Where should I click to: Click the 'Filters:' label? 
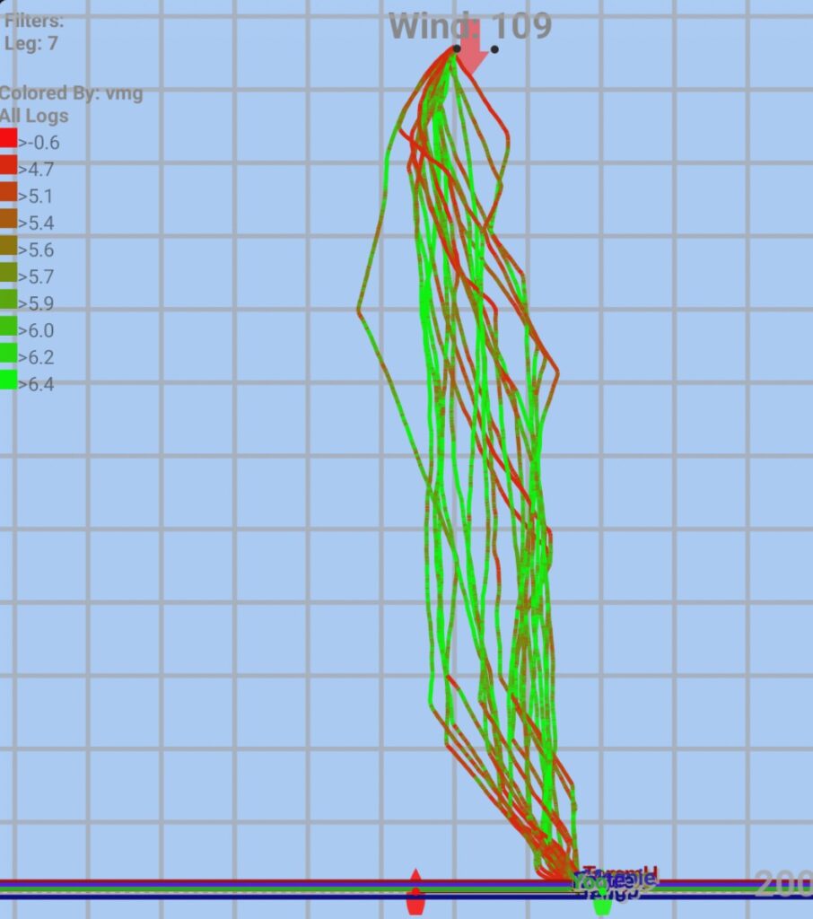click(x=33, y=22)
